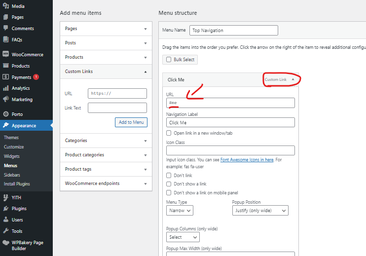The height and width of the screenshot is (256, 366).
Task: Expand the Product categories section
Action: 106,155
